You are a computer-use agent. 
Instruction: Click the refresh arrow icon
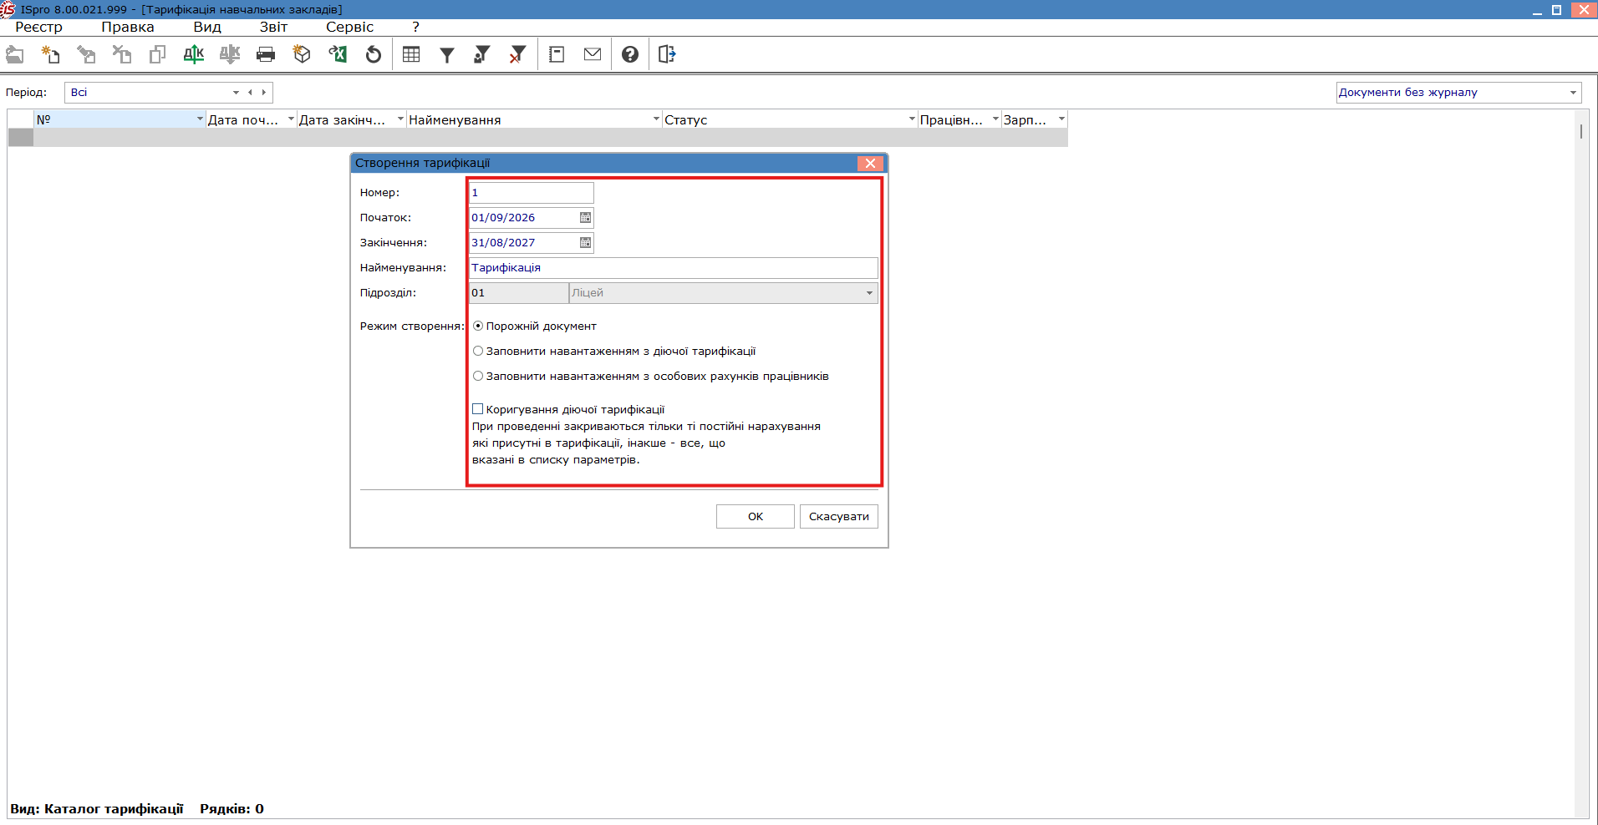(x=374, y=55)
